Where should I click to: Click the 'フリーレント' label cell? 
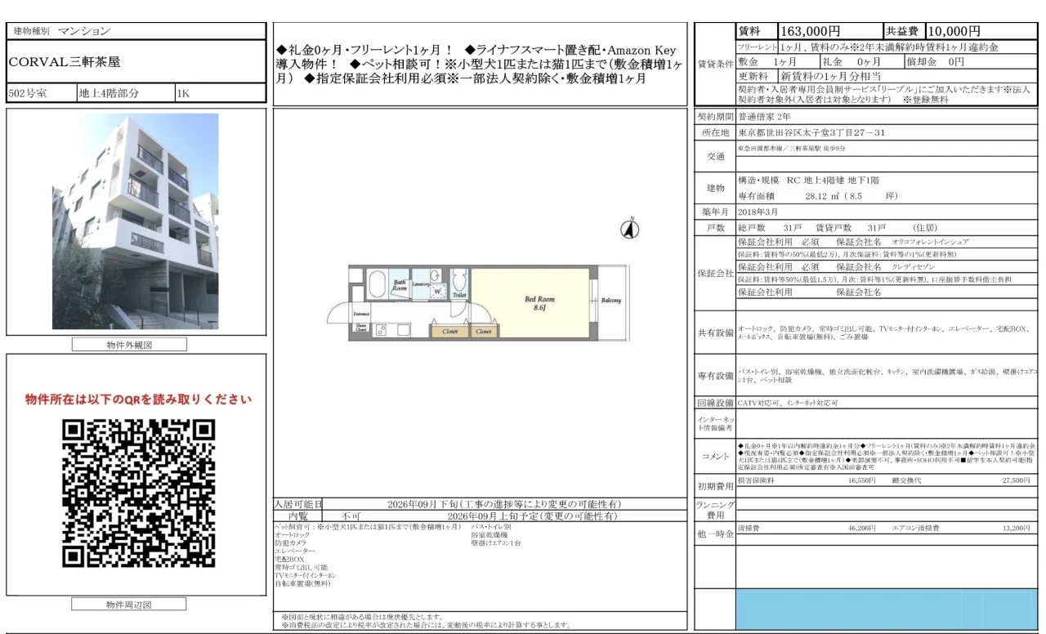coord(757,48)
